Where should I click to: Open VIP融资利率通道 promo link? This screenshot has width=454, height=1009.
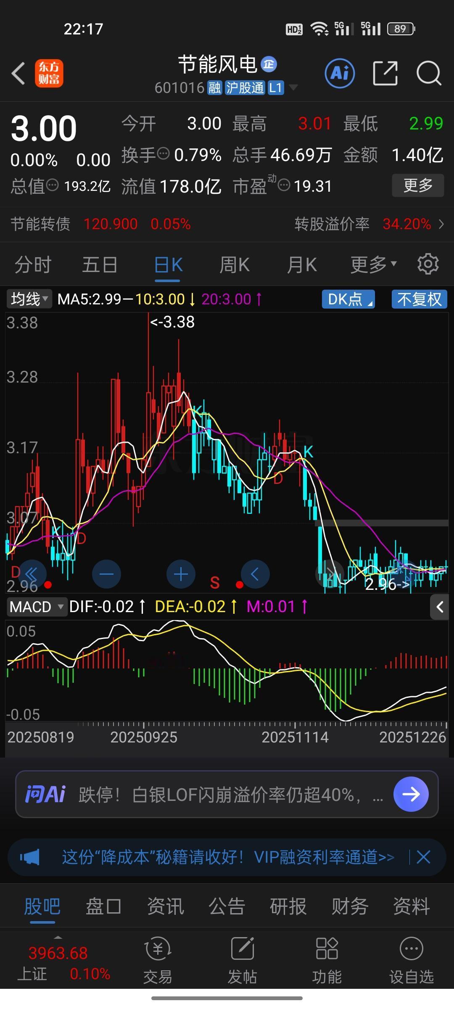[x=228, y=857]
